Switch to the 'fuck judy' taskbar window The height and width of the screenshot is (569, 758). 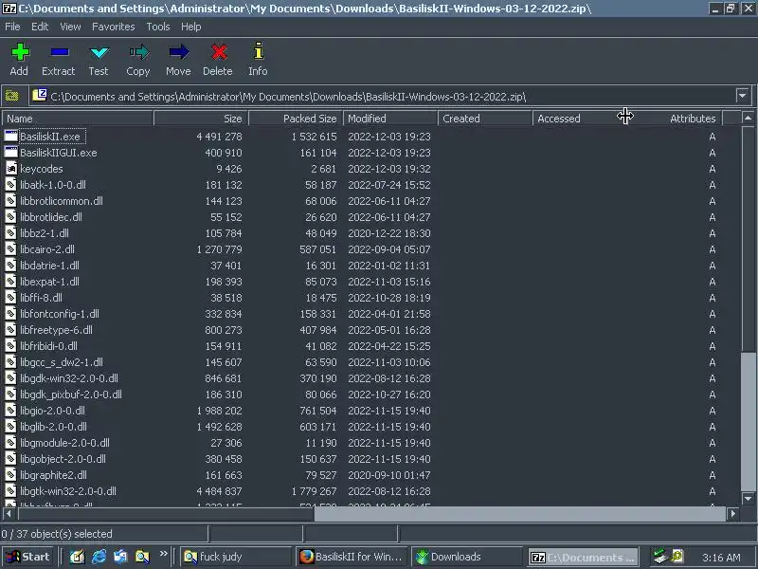point(236,557)
